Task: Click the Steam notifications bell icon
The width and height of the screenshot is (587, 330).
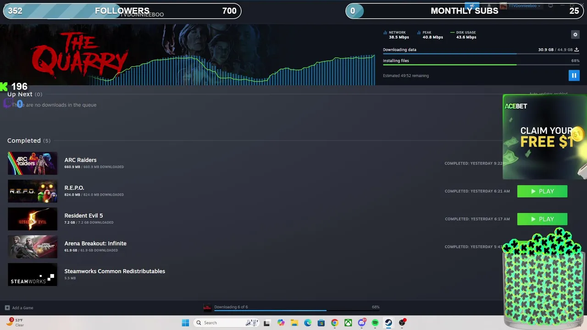Action: coord(488,6)
